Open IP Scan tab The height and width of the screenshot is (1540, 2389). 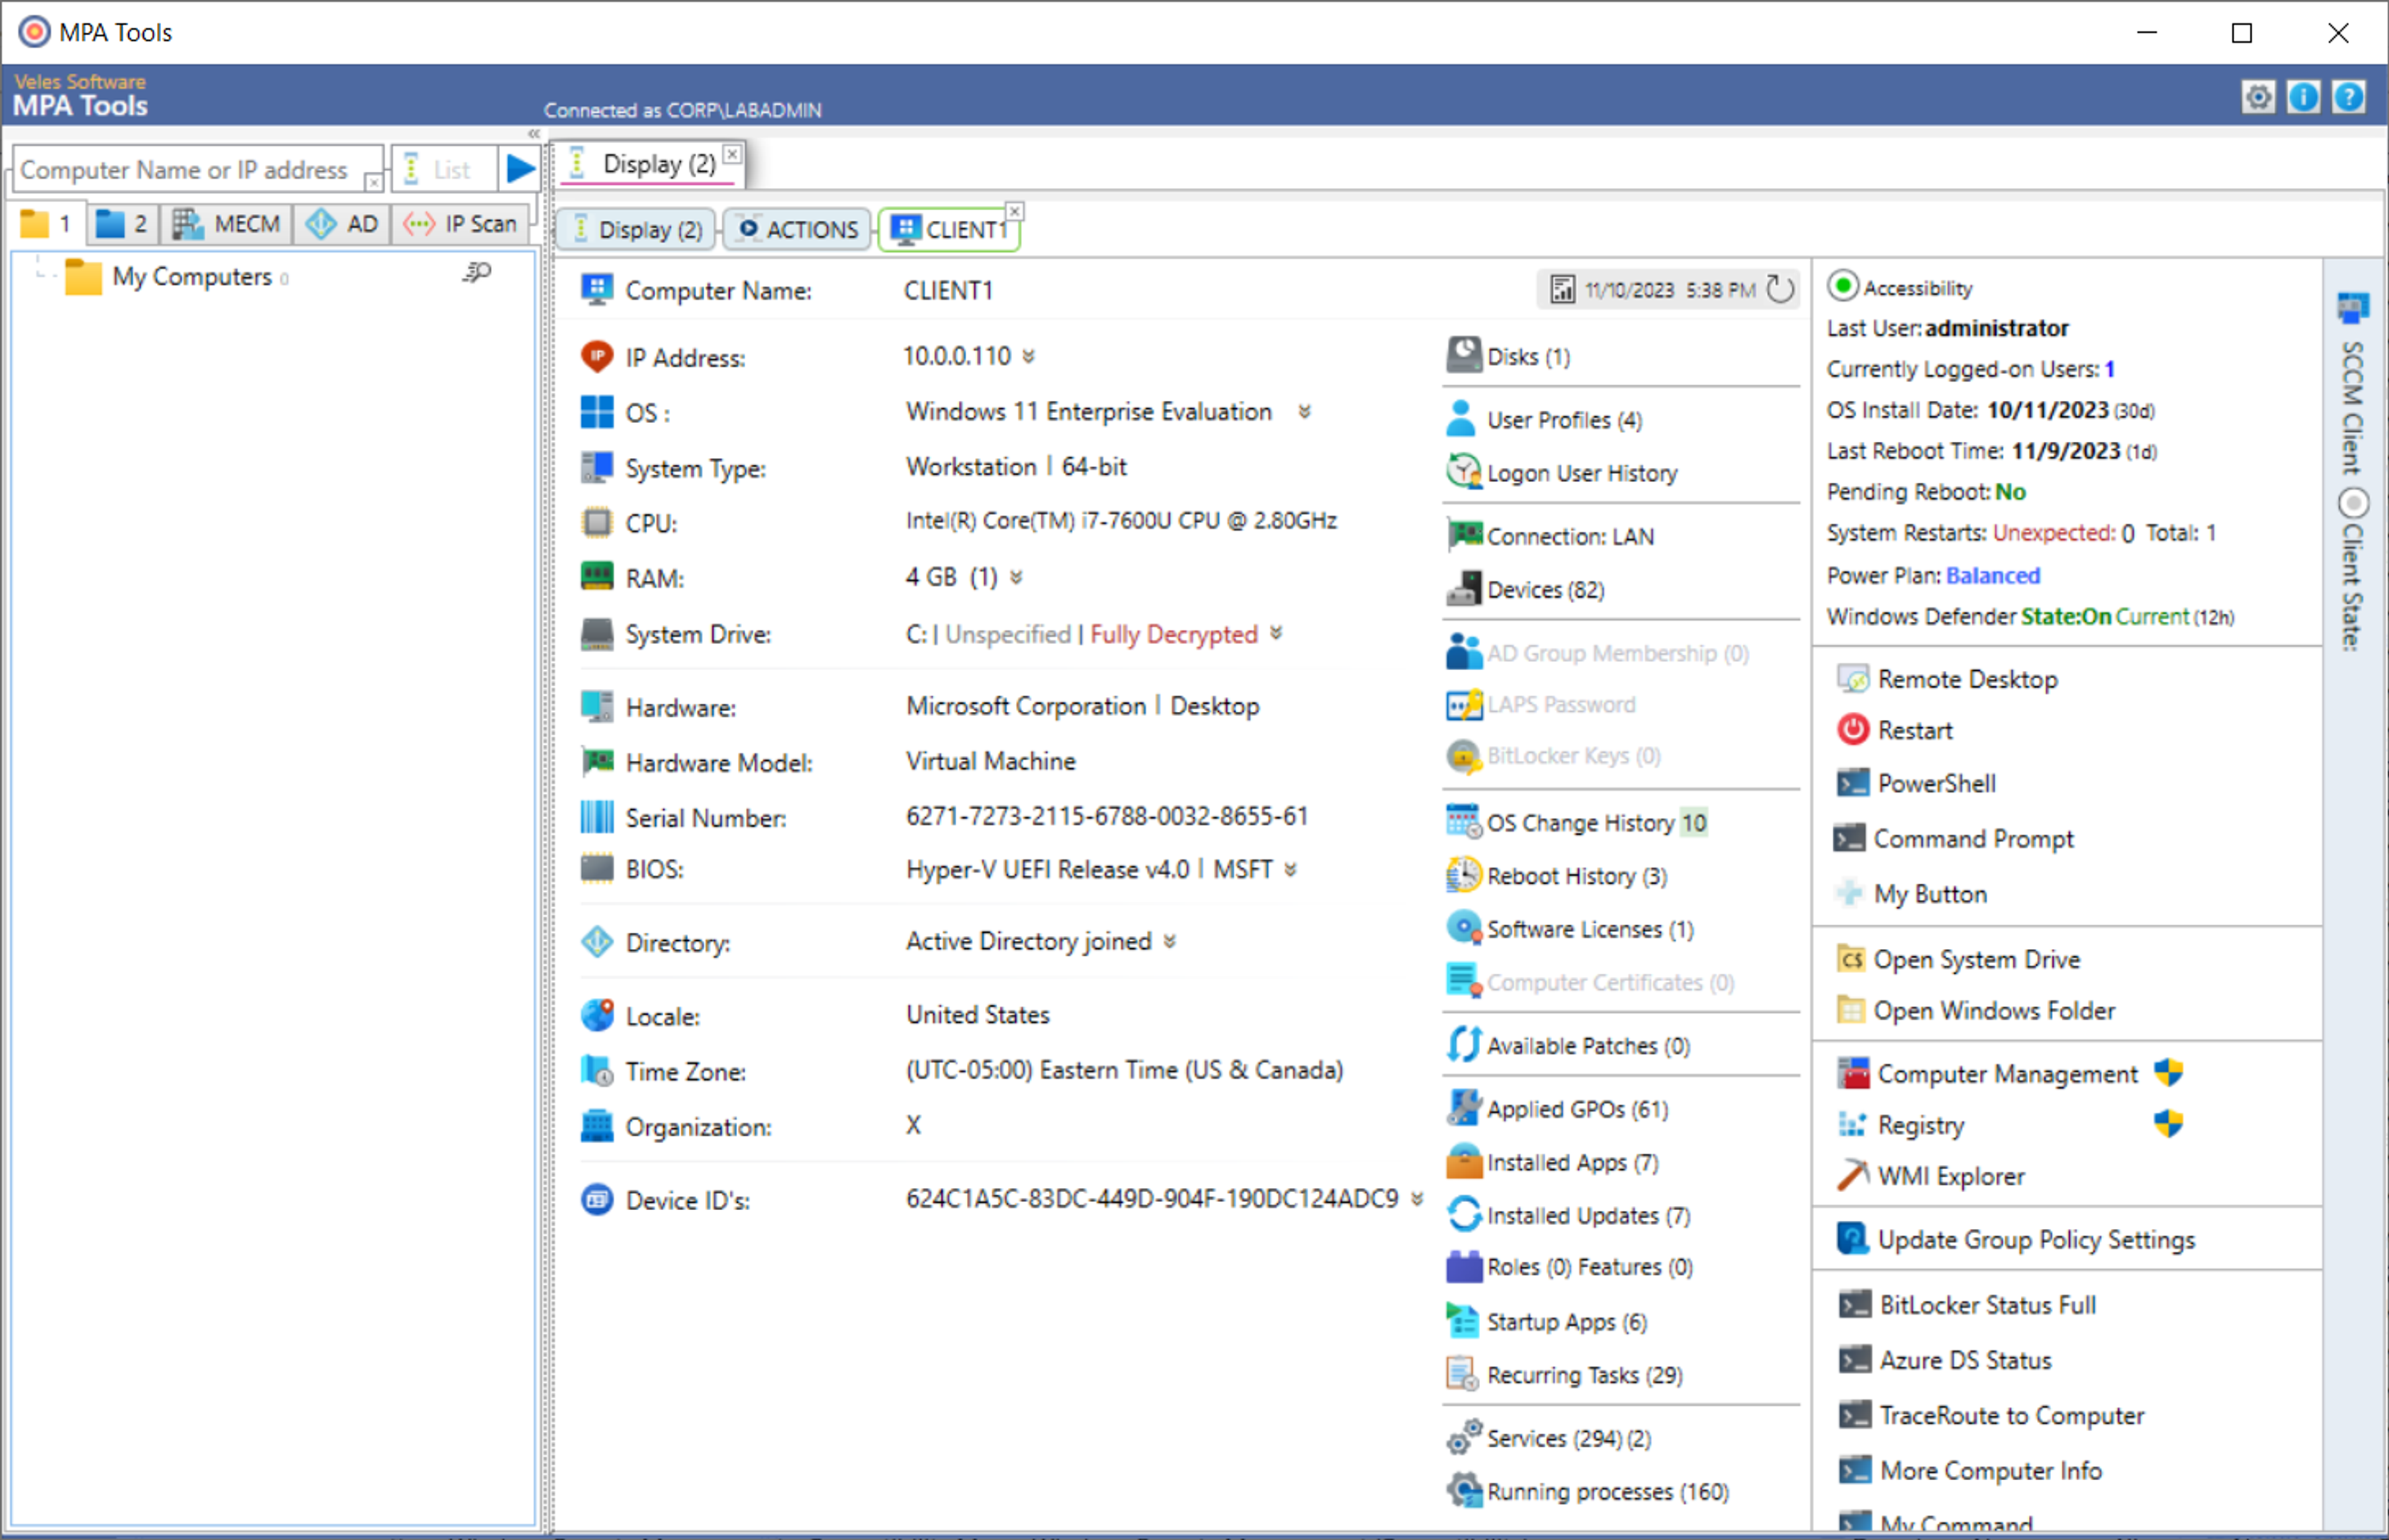[460, 223]
